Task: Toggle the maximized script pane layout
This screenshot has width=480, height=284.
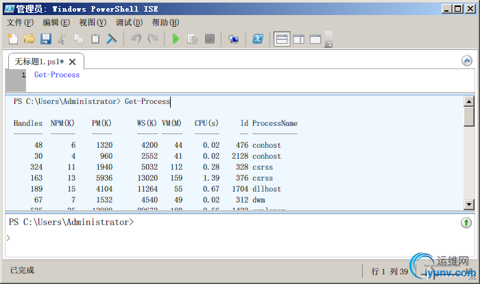Action: click(x=315, y=39)
